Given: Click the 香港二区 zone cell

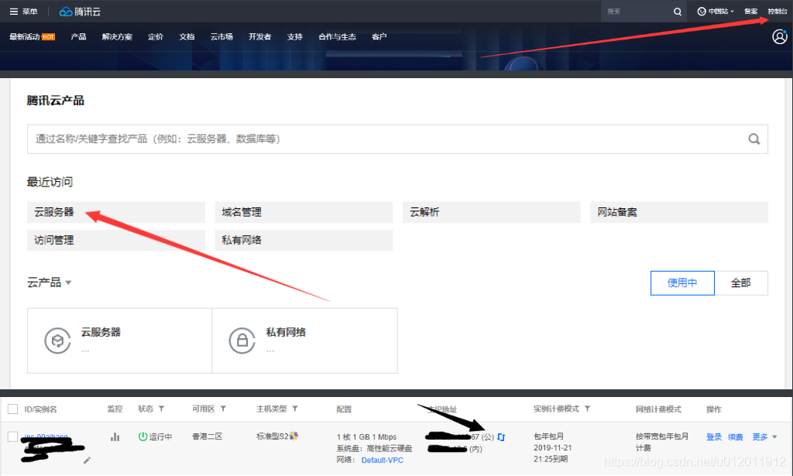Looking at the screenshot, I should pos(208,437).
